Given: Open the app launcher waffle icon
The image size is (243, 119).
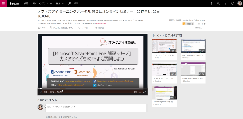Looking at the screenshot, I should tap(3, 3).
